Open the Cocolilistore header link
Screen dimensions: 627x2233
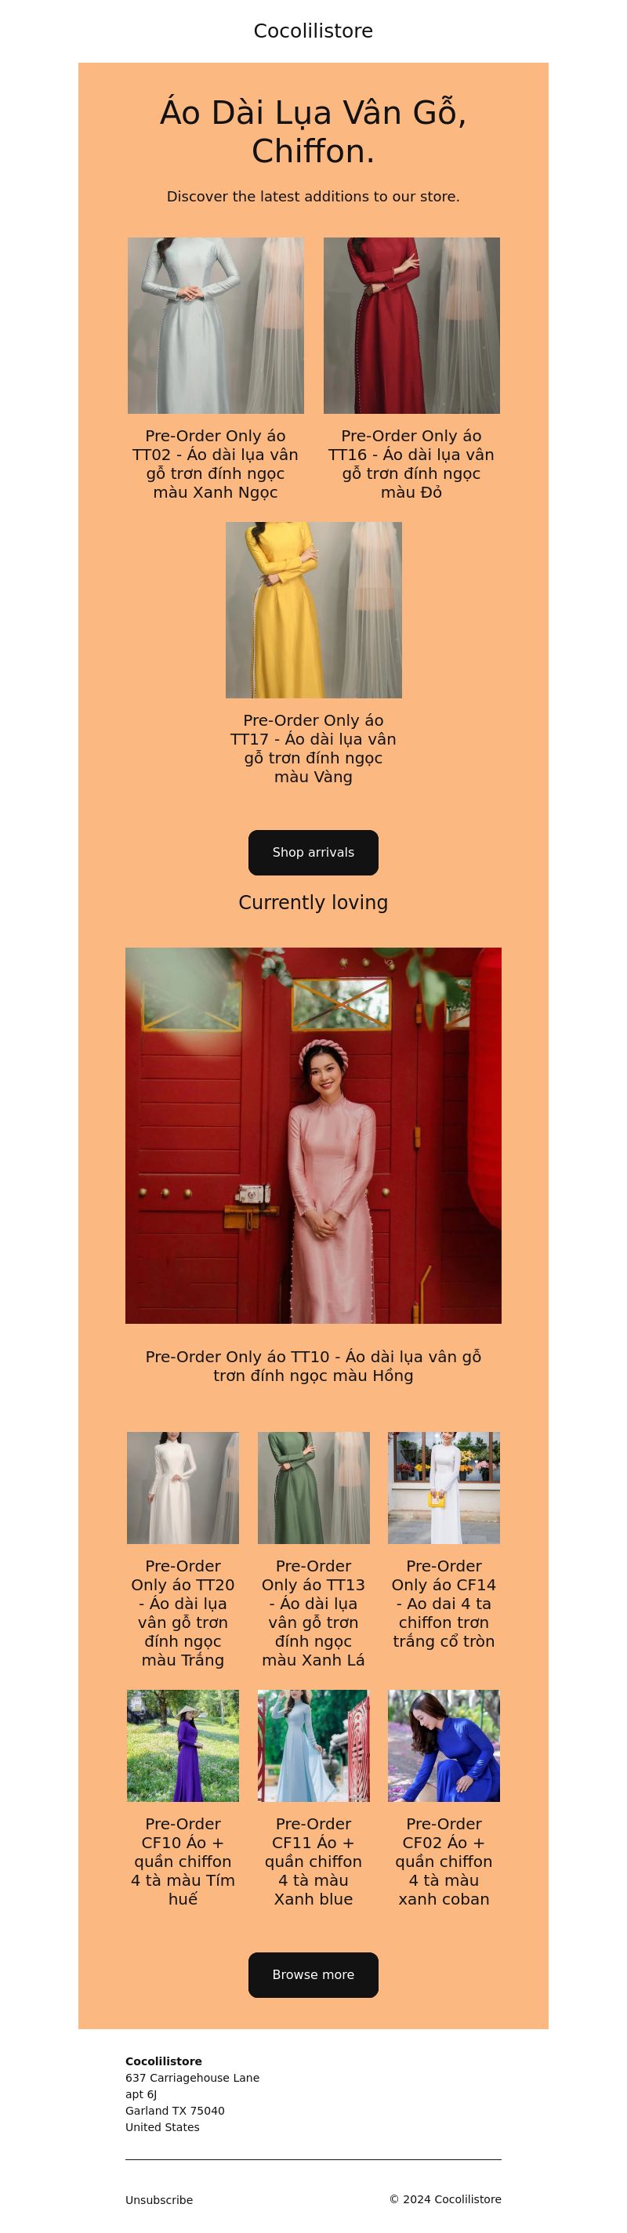pyautogui.click(x=313, y=31)
